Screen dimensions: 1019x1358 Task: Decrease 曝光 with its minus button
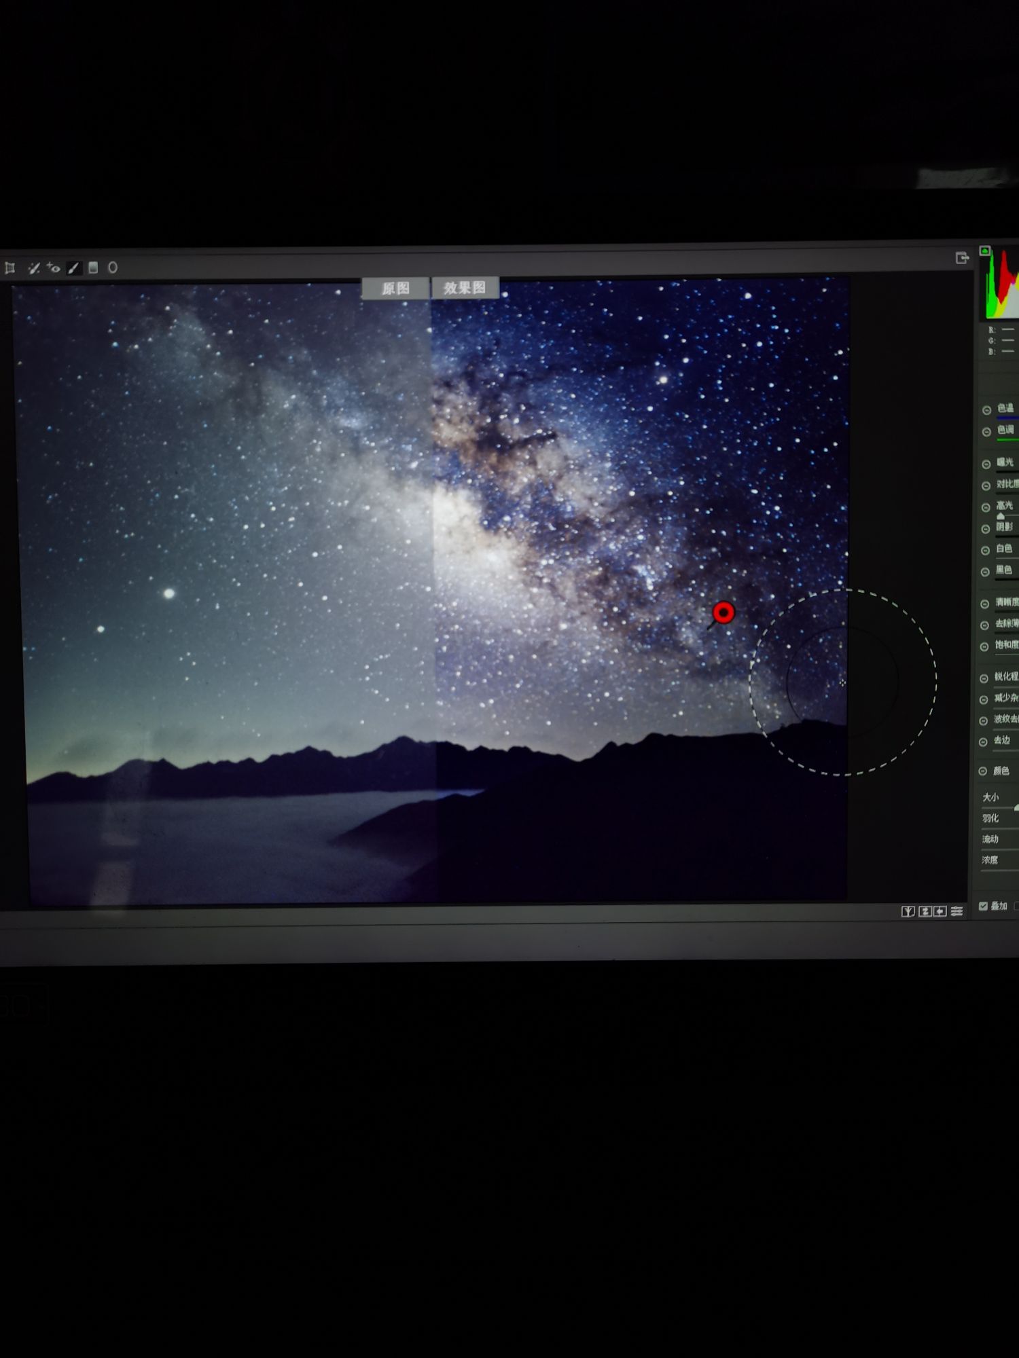point(986,464)
